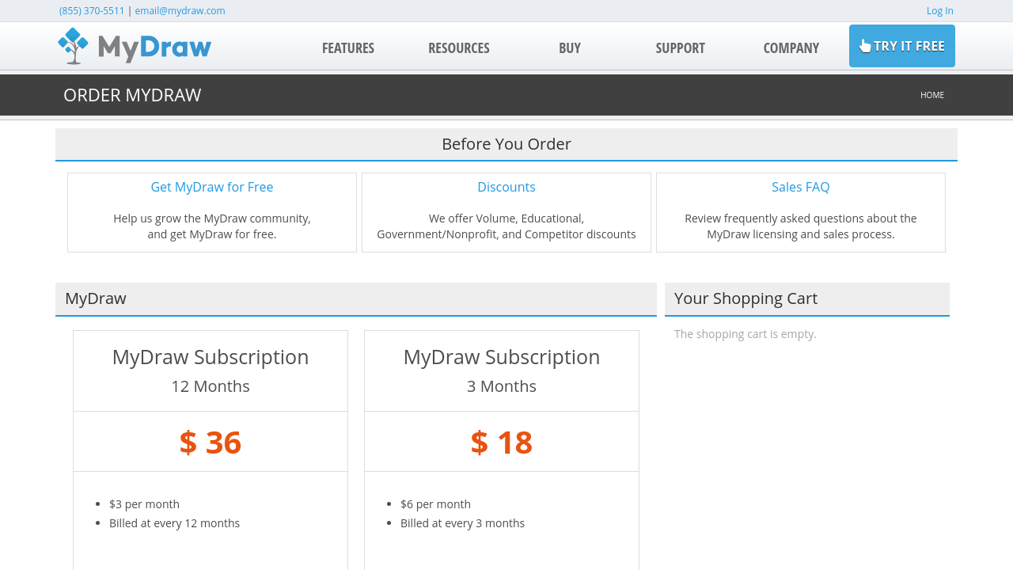View the Discounts link

tap(506, 188)
